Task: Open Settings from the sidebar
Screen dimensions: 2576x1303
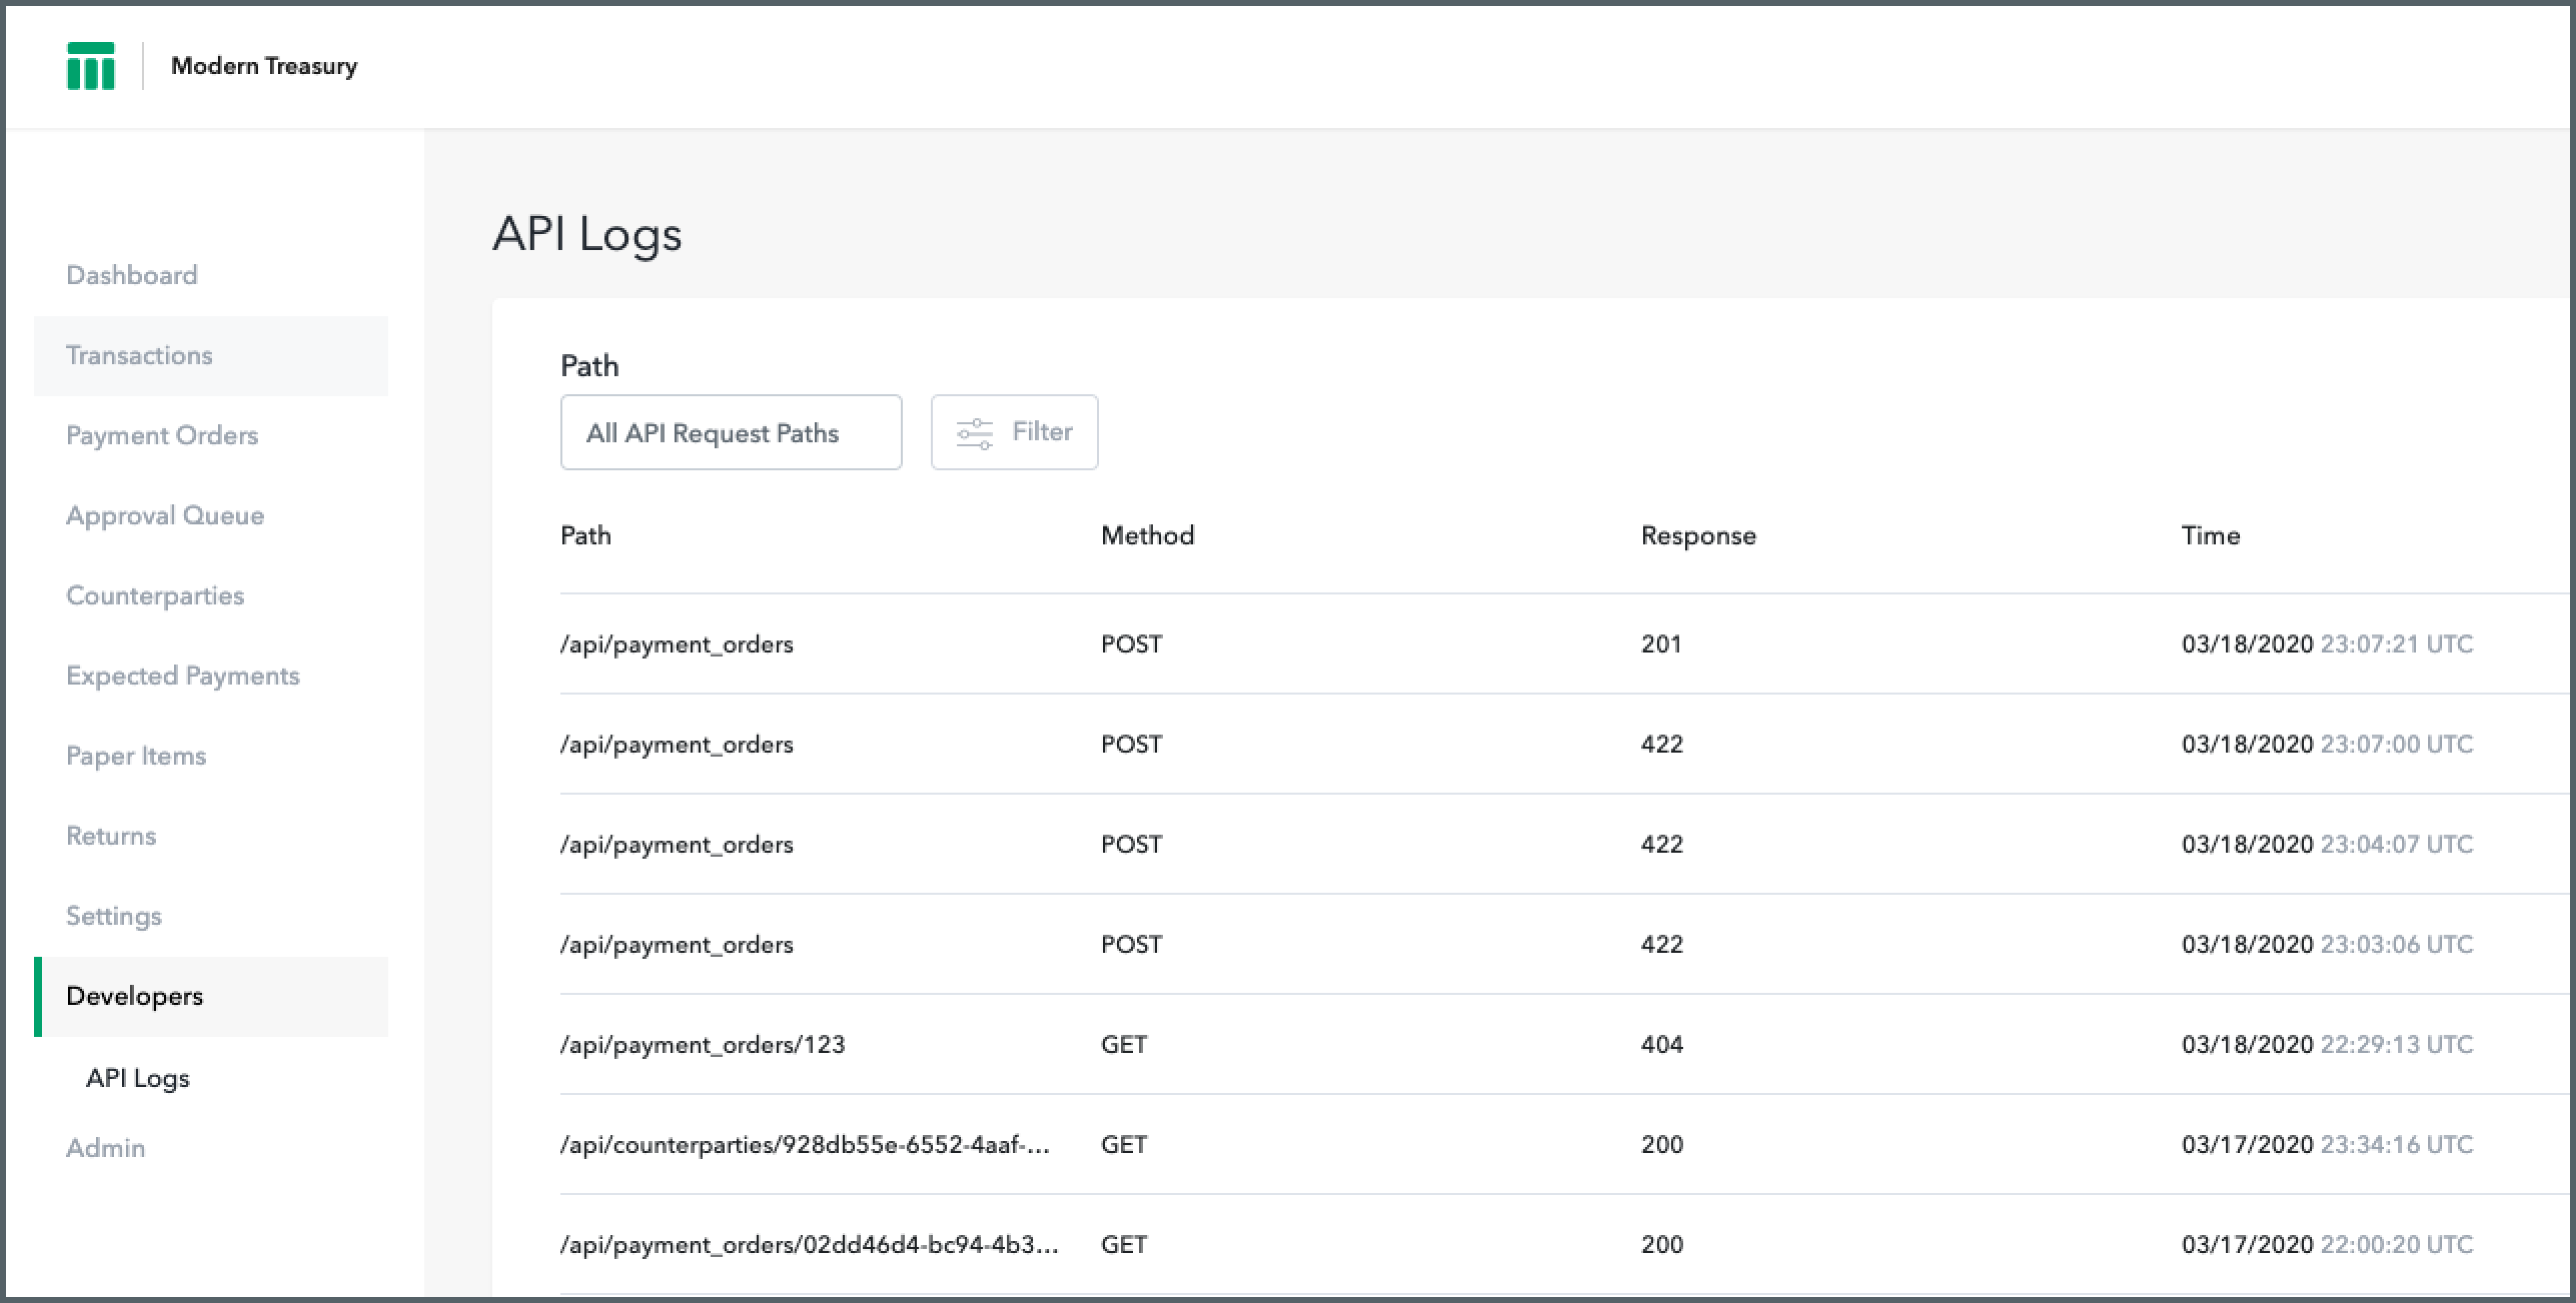Action: click(113, 915)
